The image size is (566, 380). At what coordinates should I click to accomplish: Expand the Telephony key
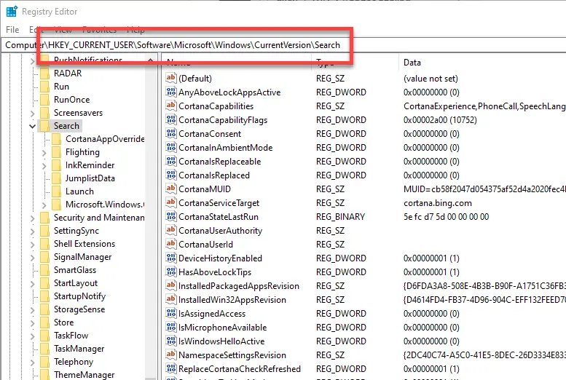(33, 363)
